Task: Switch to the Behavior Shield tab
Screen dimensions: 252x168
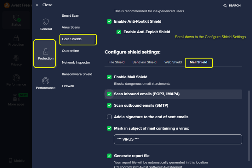Action: (144, 62)
